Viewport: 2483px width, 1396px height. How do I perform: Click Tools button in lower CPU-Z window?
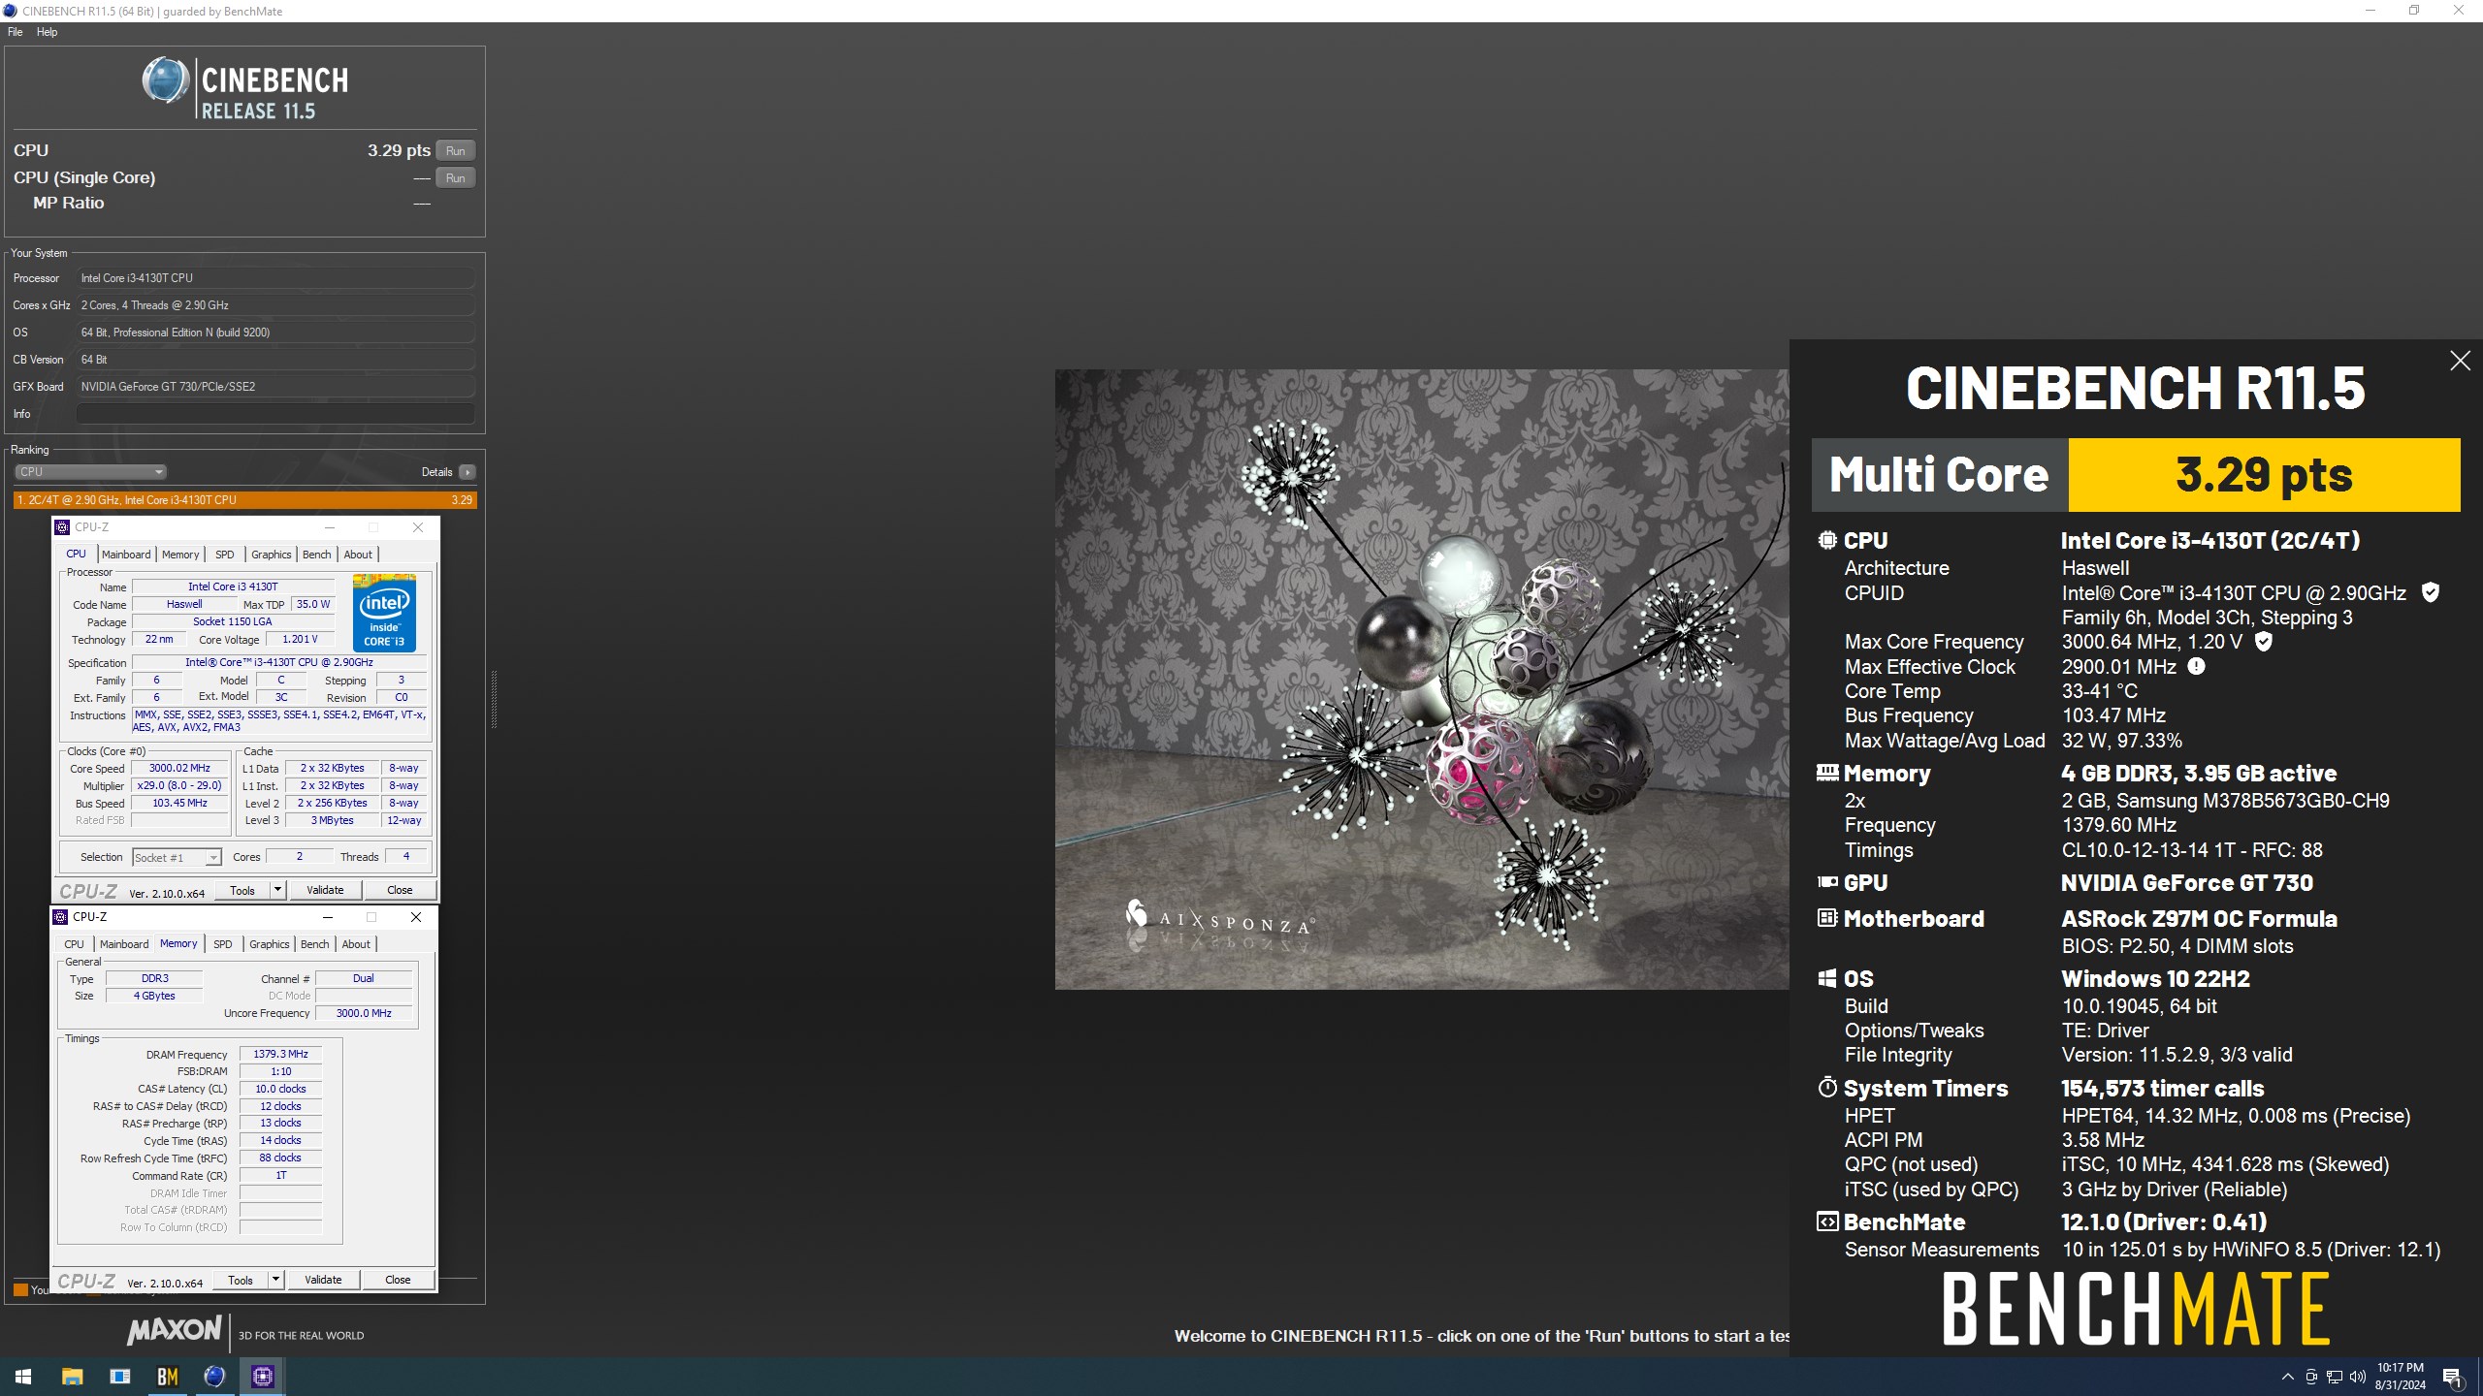pyautogui.click(x=241, y=1280)
